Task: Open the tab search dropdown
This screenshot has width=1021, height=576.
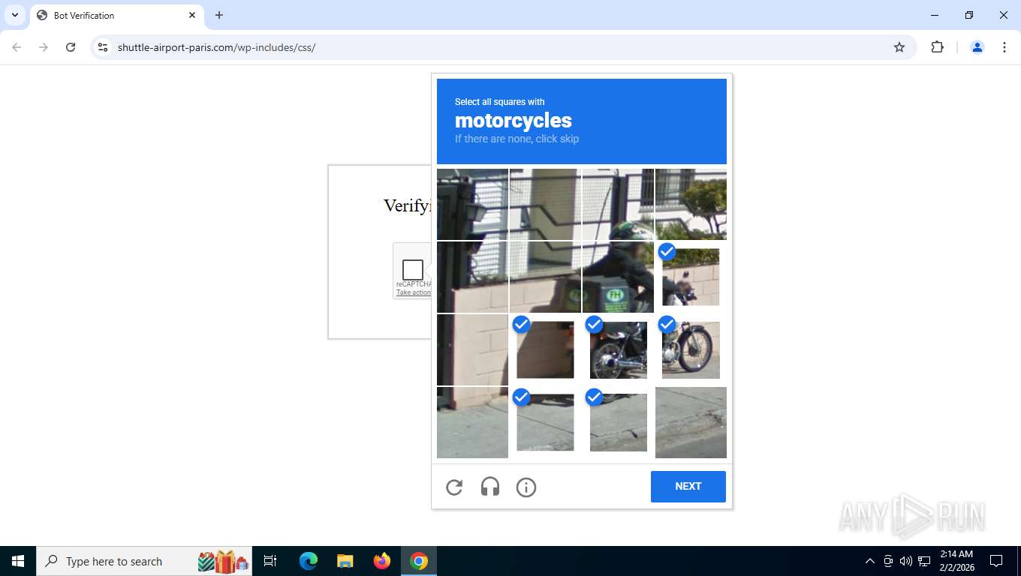Action: [x=15, y=15]
